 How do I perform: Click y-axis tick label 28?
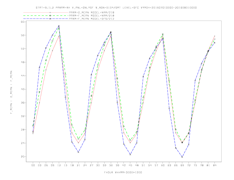(22, 130)
